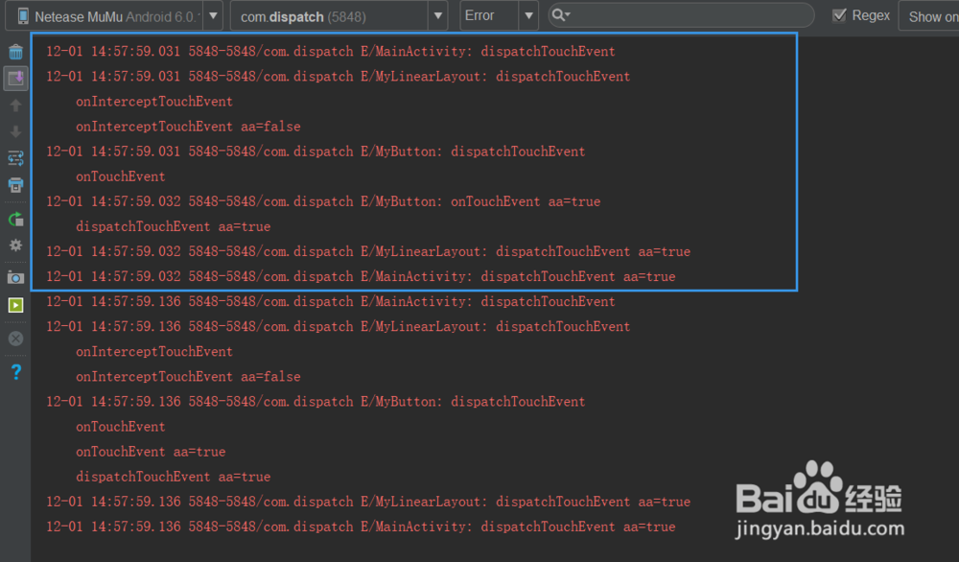Open the Netease MuMu device dropdown

coord(114,16)
